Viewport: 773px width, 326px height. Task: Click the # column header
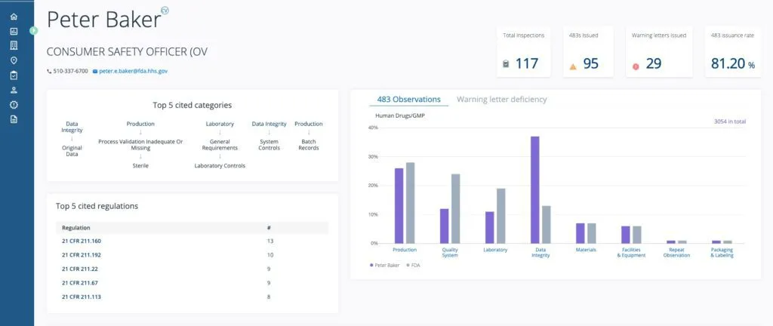(x=269, y=227)
